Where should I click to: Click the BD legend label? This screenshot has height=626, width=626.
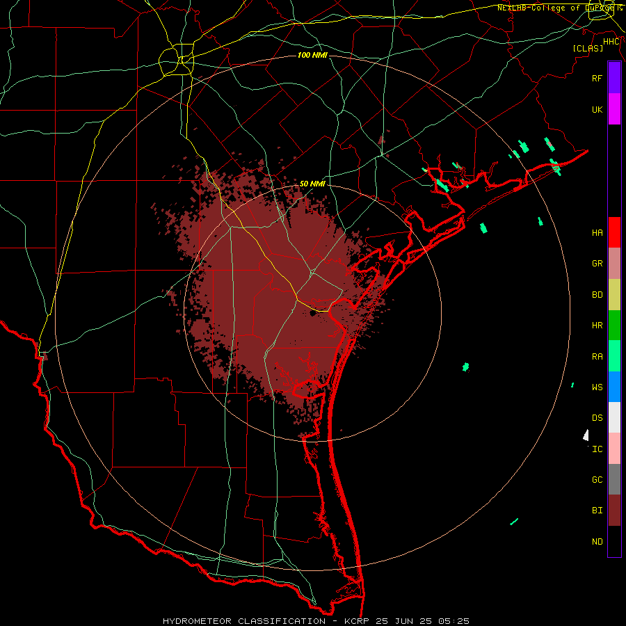tap(597, 295)
